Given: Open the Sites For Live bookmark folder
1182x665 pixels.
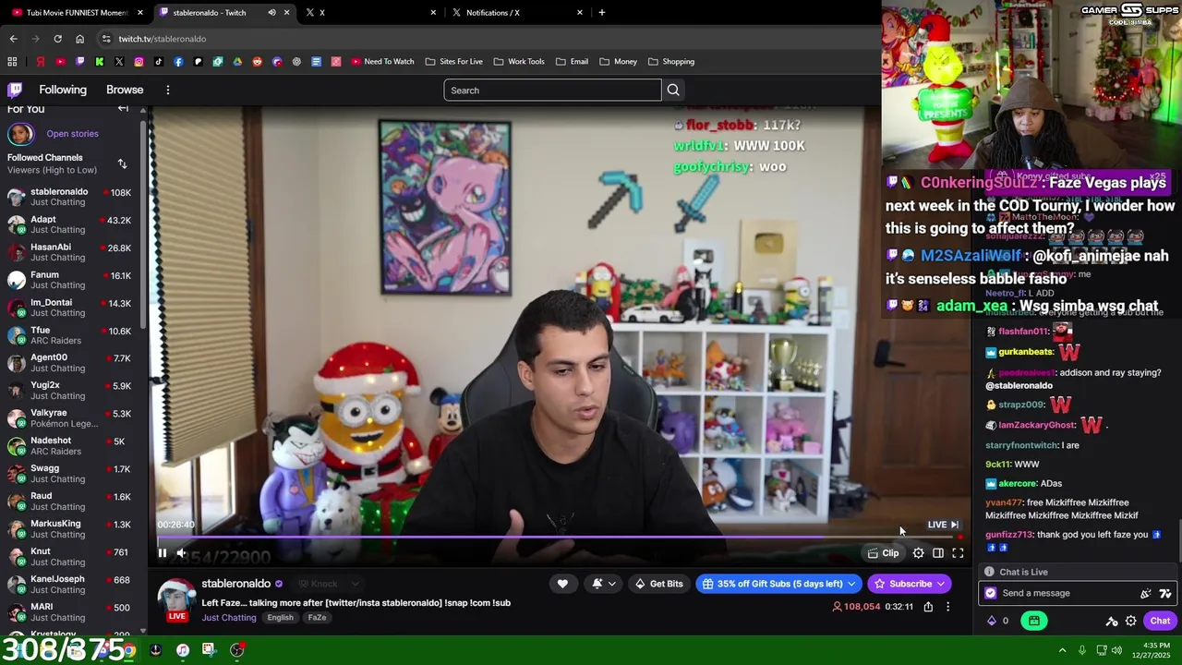Looking at the screenshot, I should (x=453, y=61).
